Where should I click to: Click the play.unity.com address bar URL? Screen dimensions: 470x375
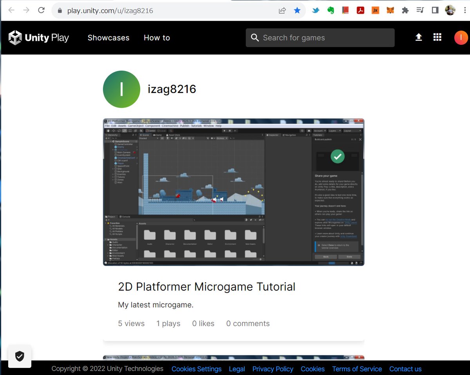click(110, 11)
